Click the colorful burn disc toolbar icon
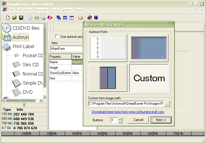The height and width of the screenshot is (143, 206). click(x=50, y=18)
